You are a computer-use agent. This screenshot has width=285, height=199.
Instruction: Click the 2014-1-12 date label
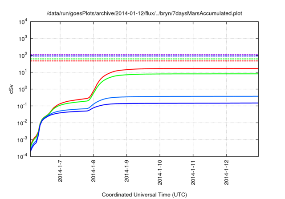tap(227, 172)
